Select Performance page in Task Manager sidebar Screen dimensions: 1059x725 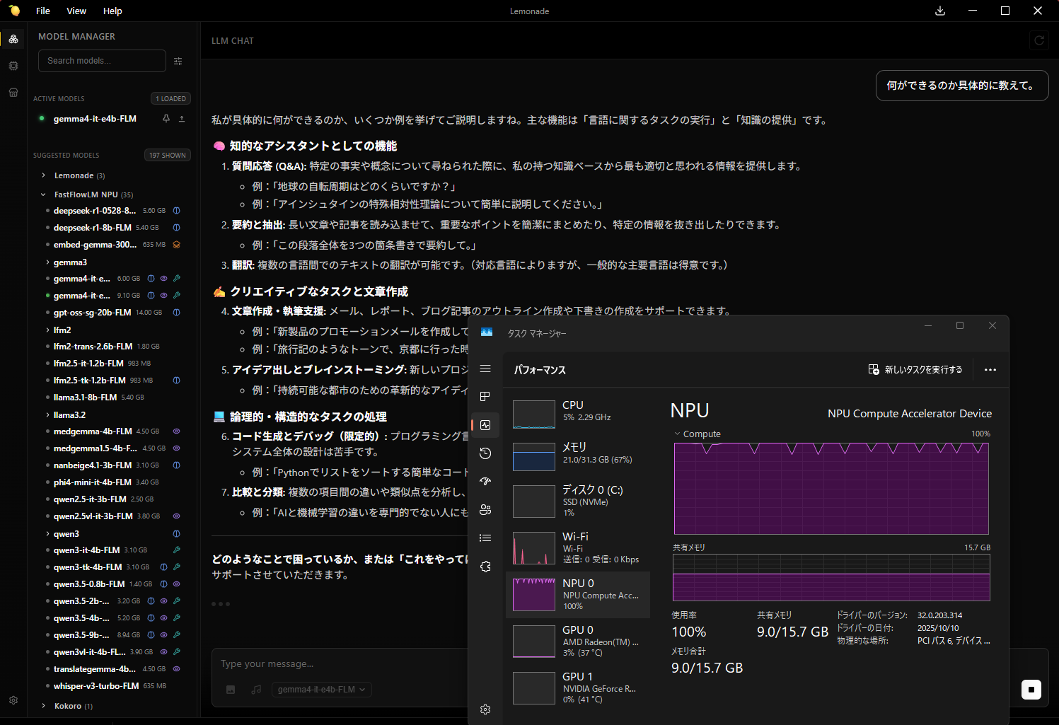[x=485, y=425]
